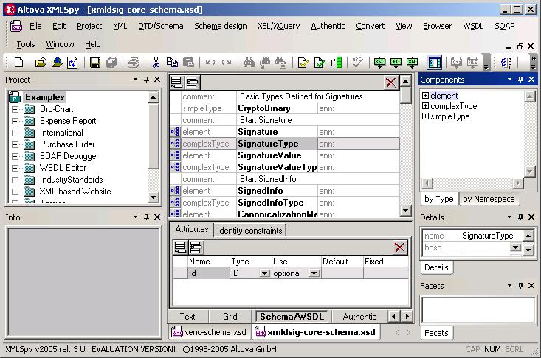Click the Copy toolbar icon
The image size is (541, 358).
[172, 63]
